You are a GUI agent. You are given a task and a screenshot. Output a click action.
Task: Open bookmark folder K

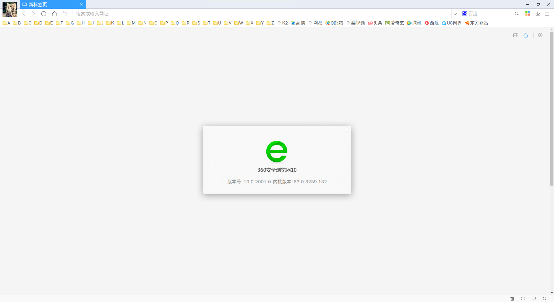(110, 23)
